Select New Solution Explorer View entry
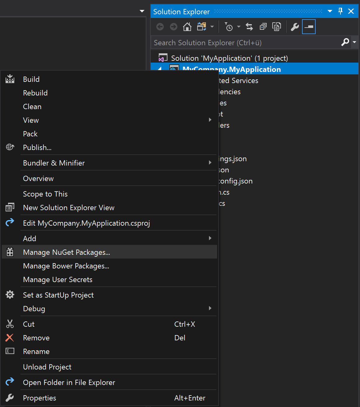The height and width of the screenshot is (407, 360). pos(69,208)
